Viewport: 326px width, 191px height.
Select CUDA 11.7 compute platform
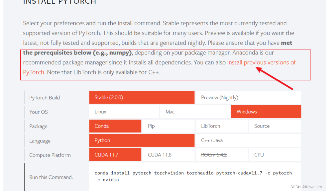click(x=115, y=154)
